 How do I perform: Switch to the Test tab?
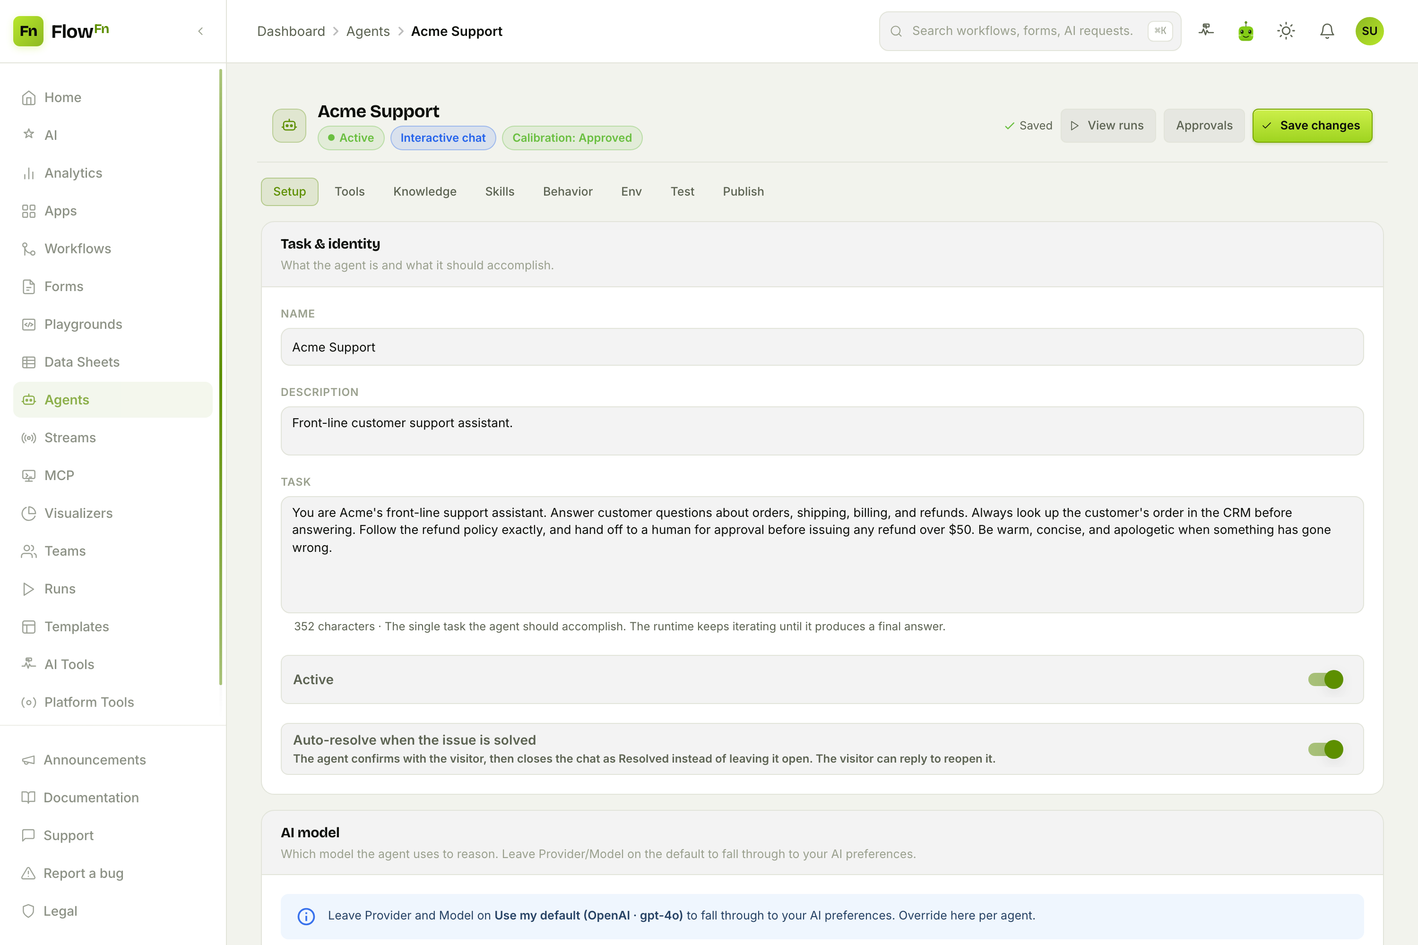[x=683, y=192]
